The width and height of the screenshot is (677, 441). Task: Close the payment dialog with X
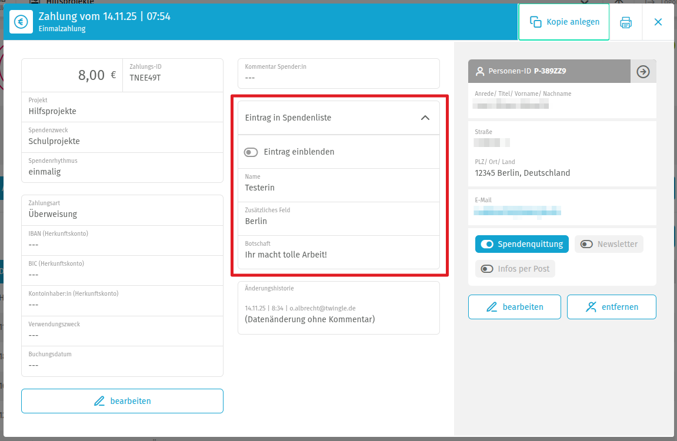pyautogui.click(x=658, y=22)
